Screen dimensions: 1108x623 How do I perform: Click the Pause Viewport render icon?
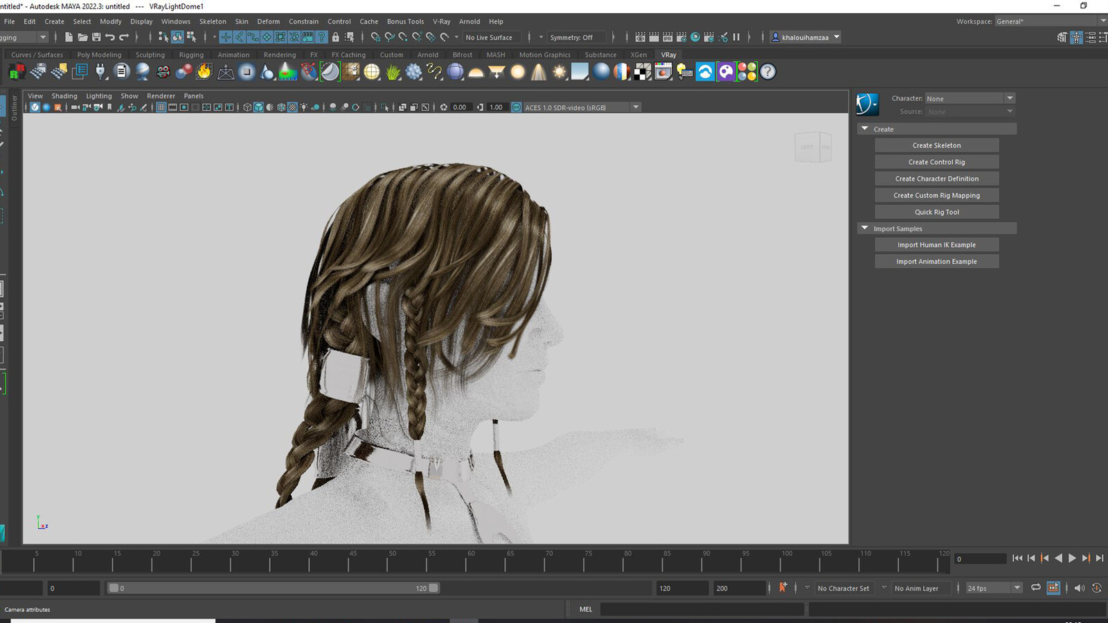coord(736,37)
